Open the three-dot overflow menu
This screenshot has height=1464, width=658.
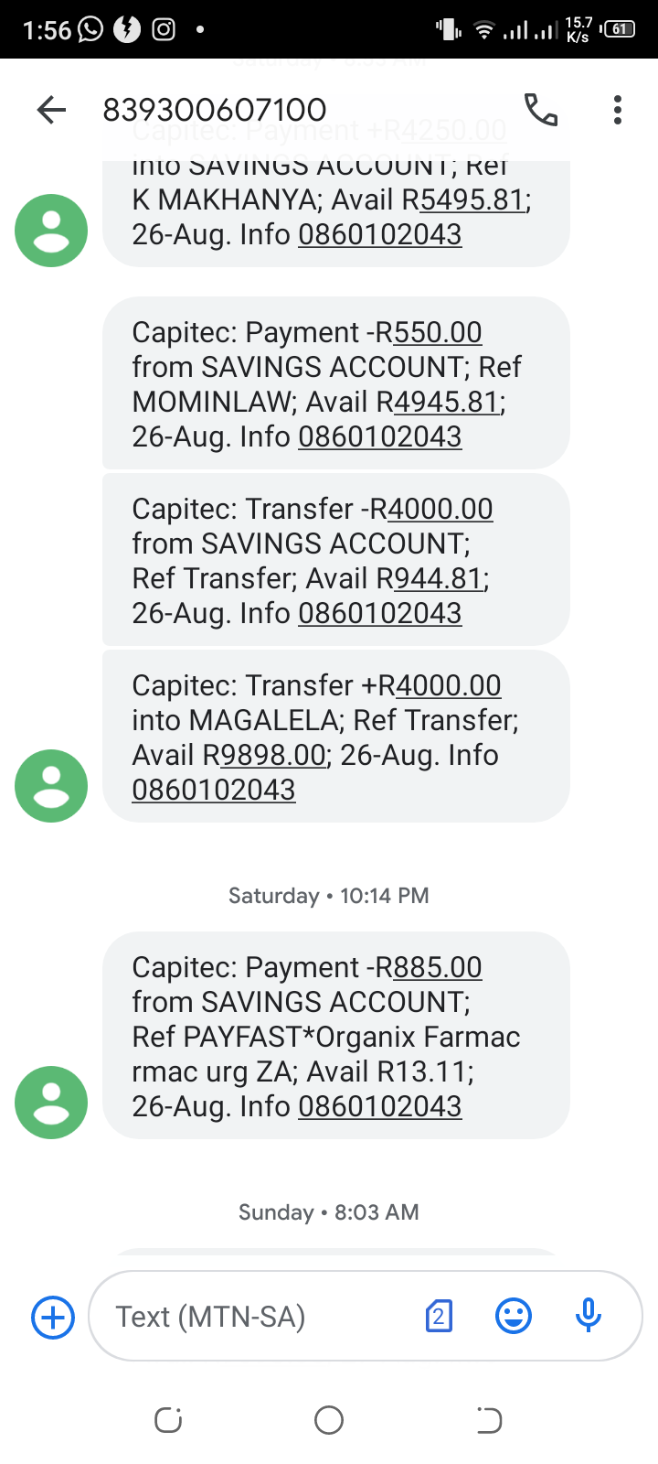(618, 110)
